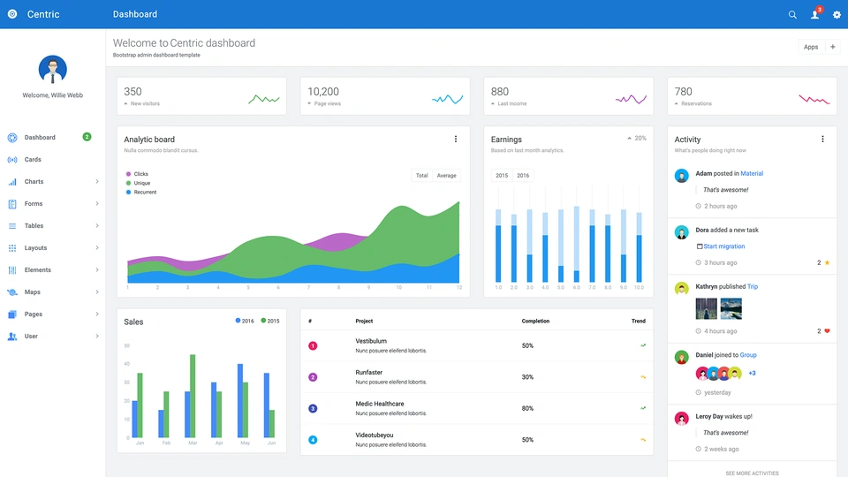Select 2016 in Earnings chart

(523, 175)
